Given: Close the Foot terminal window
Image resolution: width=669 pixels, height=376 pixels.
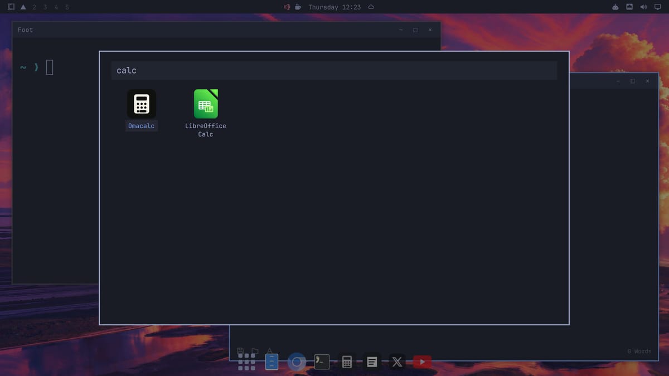Looking at the screenshot, I should click(x=430, y=30).
